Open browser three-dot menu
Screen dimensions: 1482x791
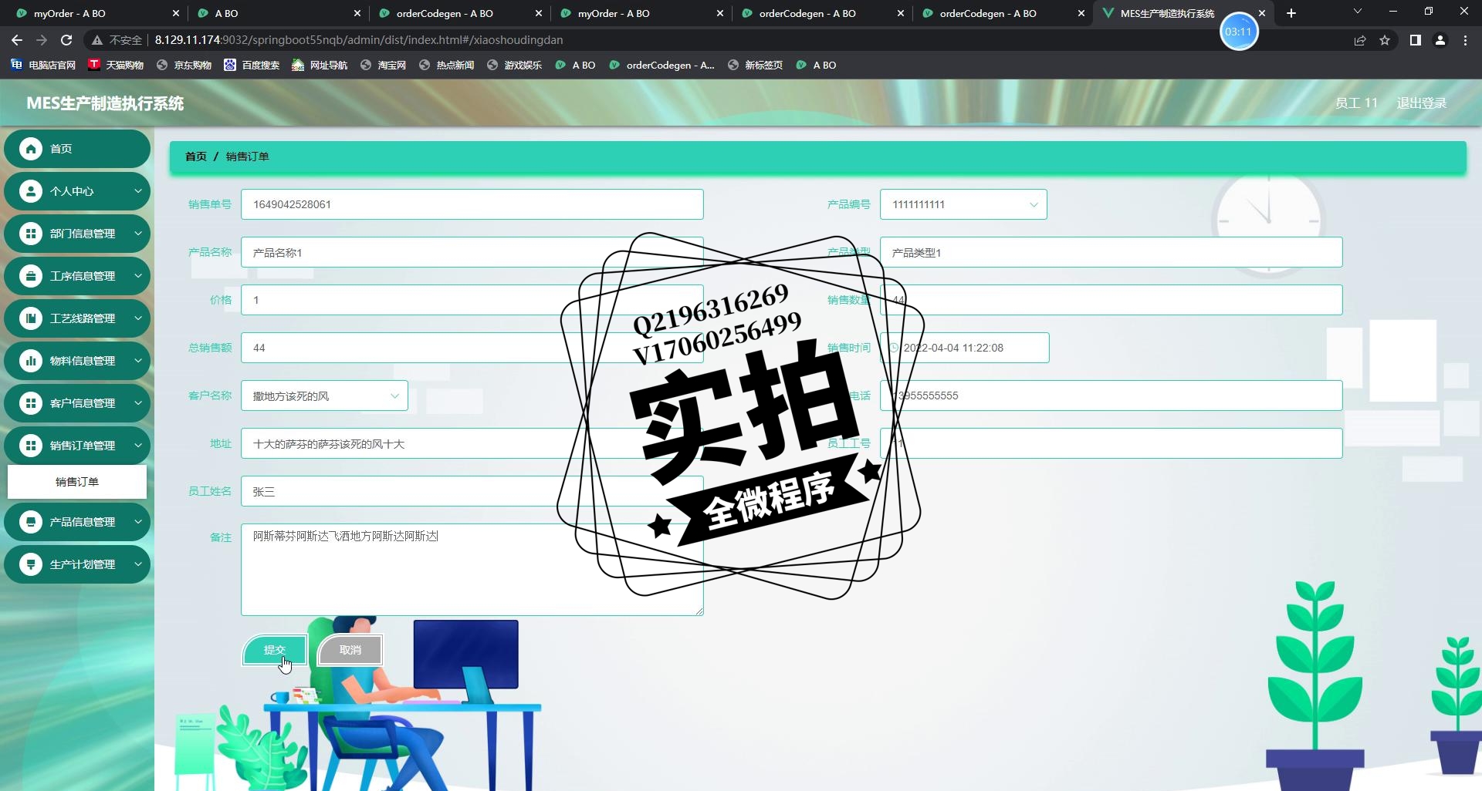tap(1465, 40)
